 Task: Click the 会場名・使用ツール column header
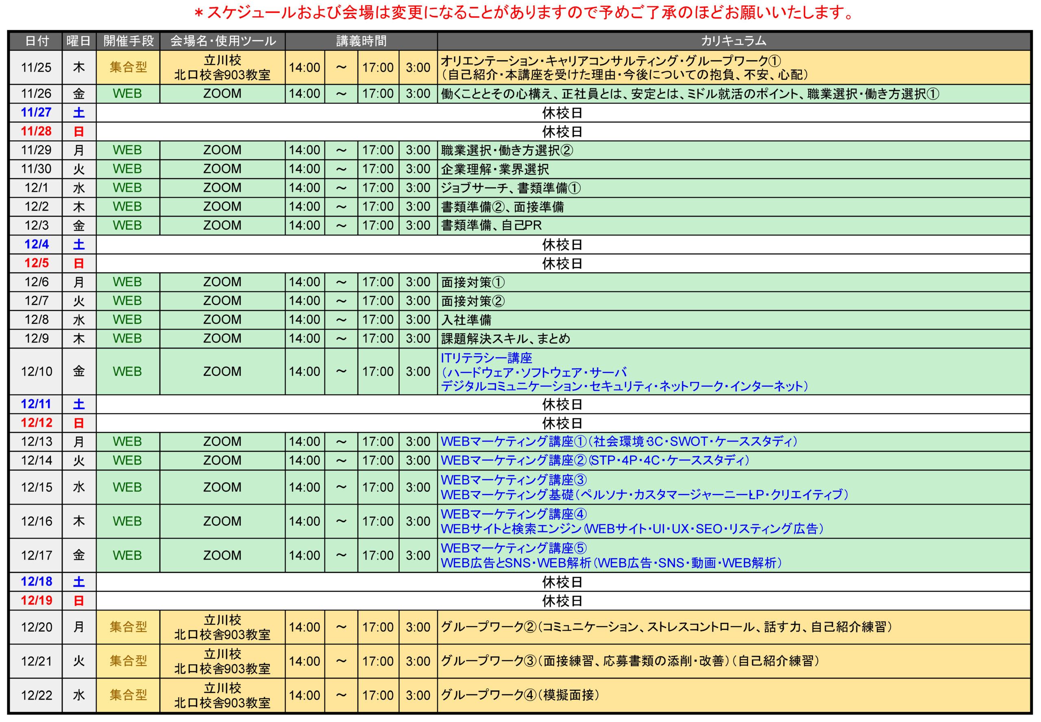(222, 41)
